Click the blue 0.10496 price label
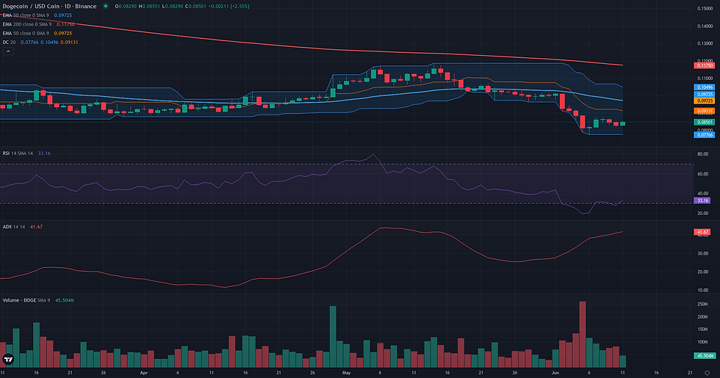 pos(704,87)
